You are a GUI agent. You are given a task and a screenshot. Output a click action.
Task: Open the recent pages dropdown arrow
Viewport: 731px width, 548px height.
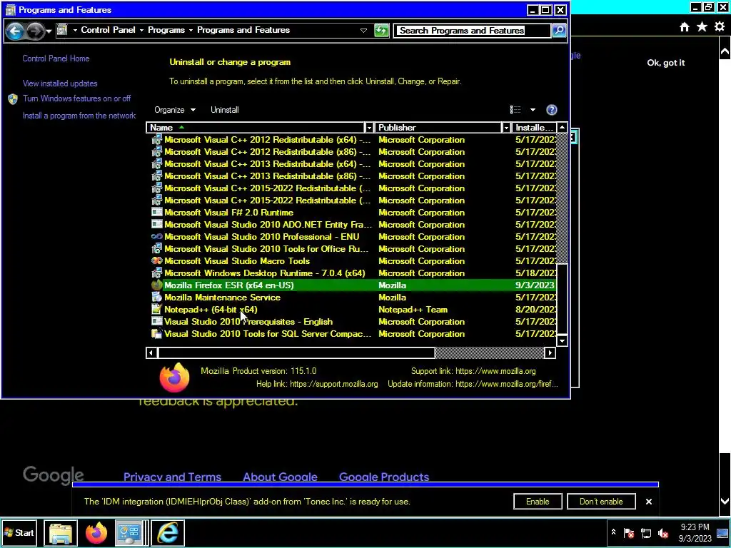point(49,31)
